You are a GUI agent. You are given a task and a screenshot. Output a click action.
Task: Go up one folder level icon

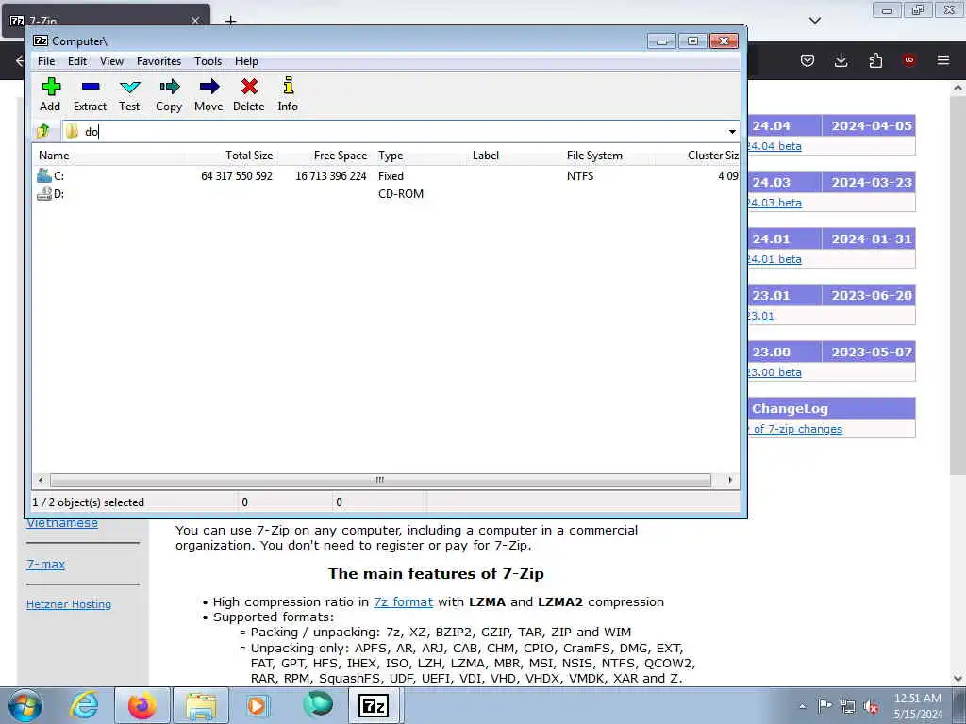coord(43,131)
